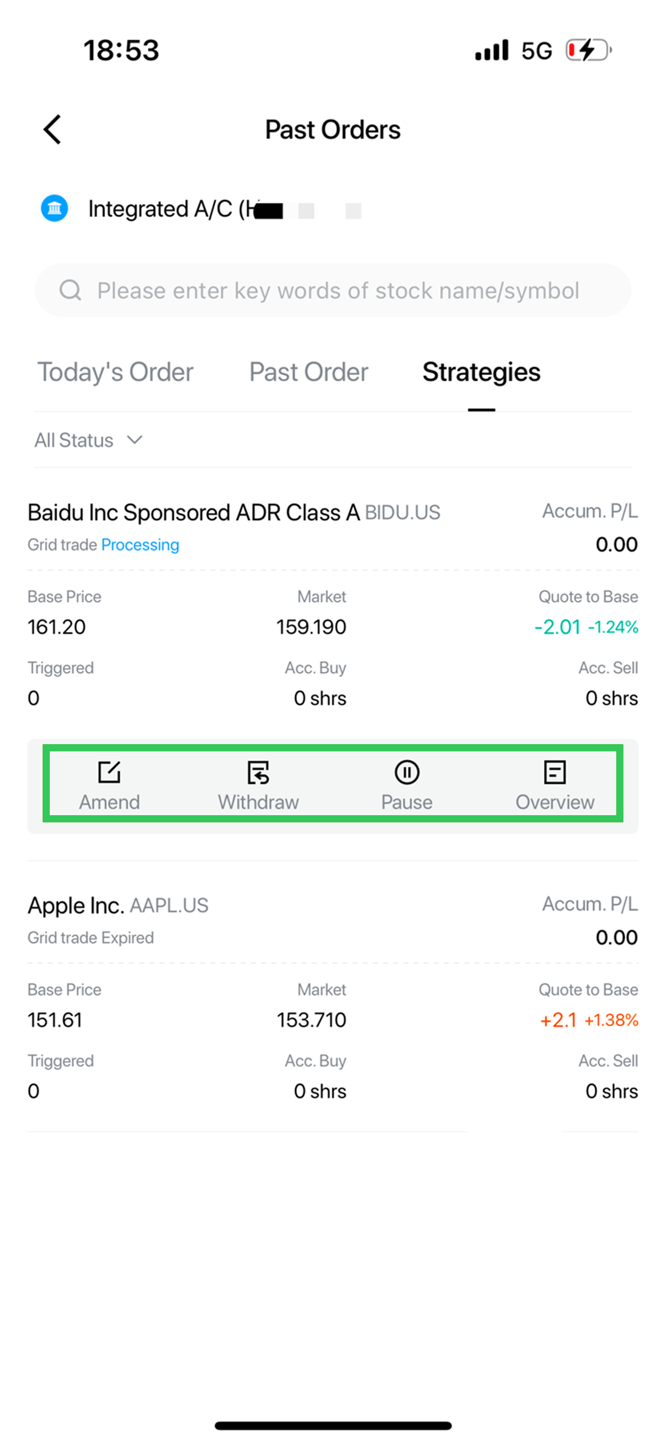Viewport: 666px width, 1444px height.
Task: Click the All Status chevron arrow
Action: click(135, 440)
